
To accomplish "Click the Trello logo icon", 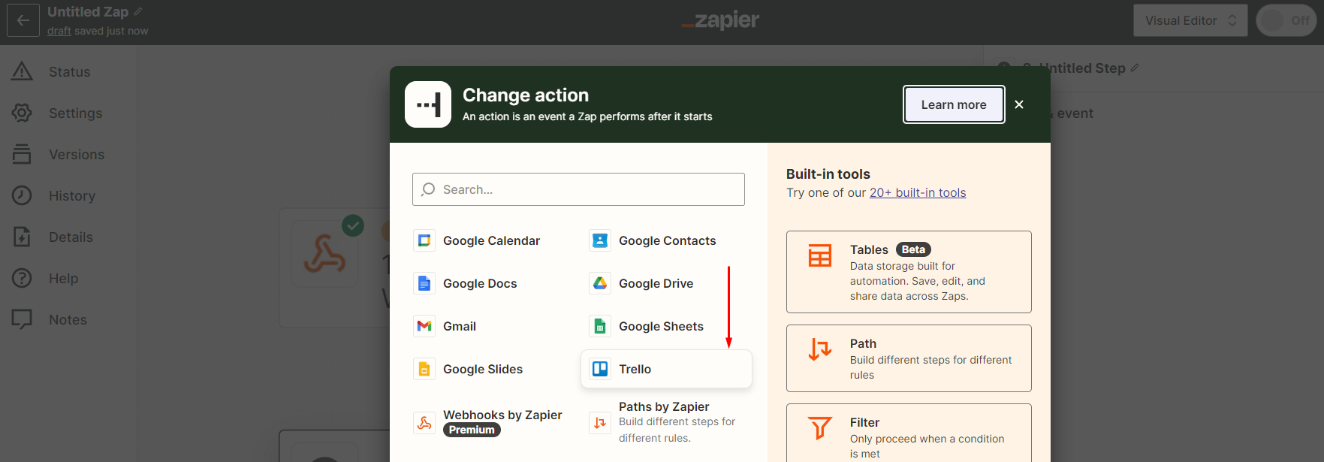I will (600, 369).
